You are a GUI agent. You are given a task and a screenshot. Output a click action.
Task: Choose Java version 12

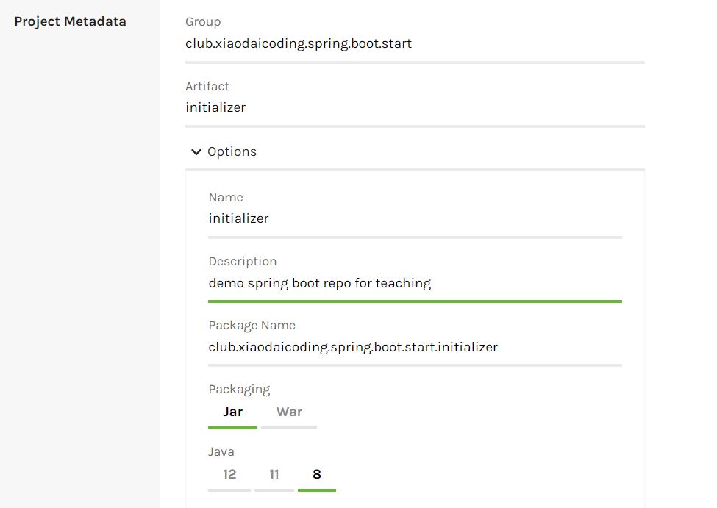(229, 475)
